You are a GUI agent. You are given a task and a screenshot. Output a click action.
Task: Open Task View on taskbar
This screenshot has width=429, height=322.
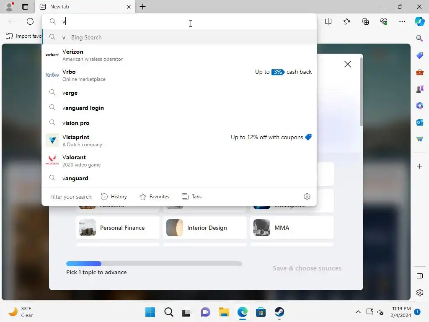pyautogui.click(x=187, y=312)
